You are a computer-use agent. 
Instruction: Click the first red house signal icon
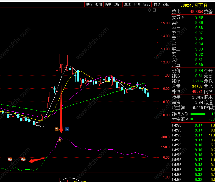10,159
